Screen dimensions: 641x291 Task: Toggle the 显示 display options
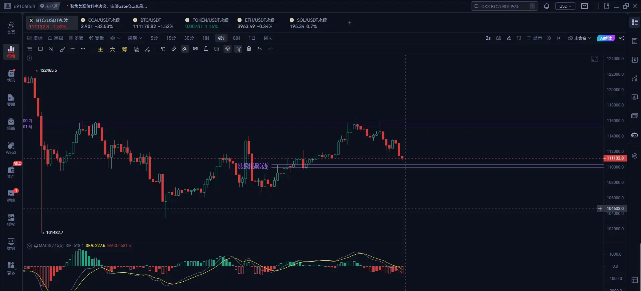pyautogui.click(x=535, y=38)
